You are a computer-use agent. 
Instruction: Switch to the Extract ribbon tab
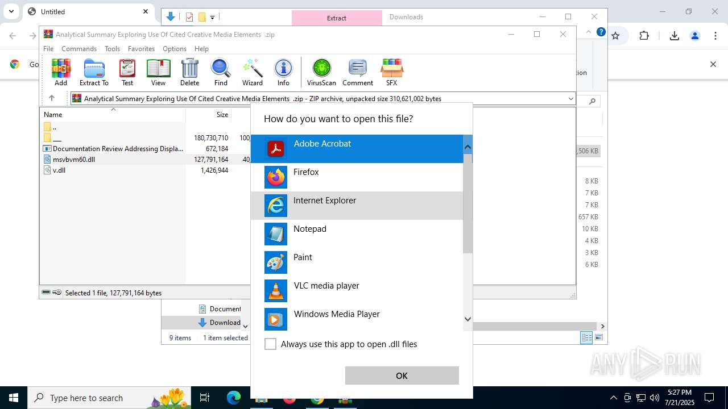pyautogui.click(x=337, y=18)
